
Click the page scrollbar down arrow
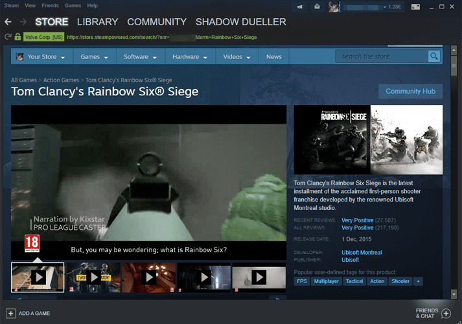coord(454,294)
